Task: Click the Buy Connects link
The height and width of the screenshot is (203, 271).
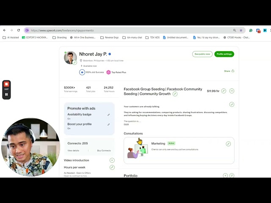Action: coord(104,151)
